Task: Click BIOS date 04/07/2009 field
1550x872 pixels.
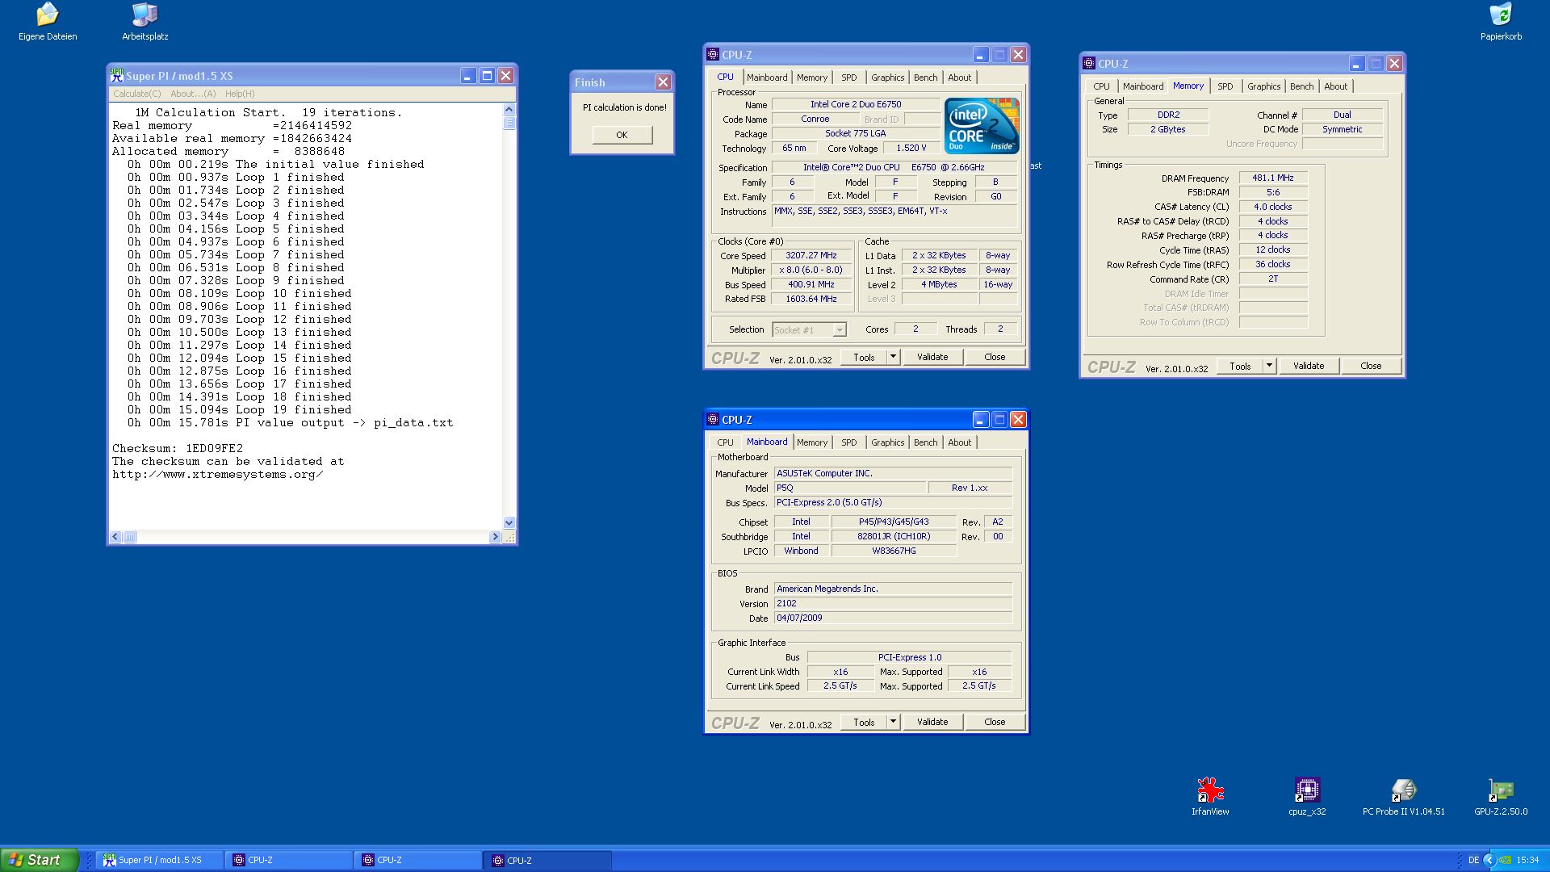Action: [x=893, y=618]
